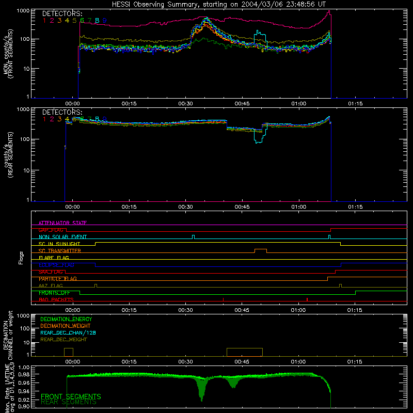The image size is (413, 413).
Task: Click 00:15 tick label under rear segments plot
Action: tap(129, 207)
